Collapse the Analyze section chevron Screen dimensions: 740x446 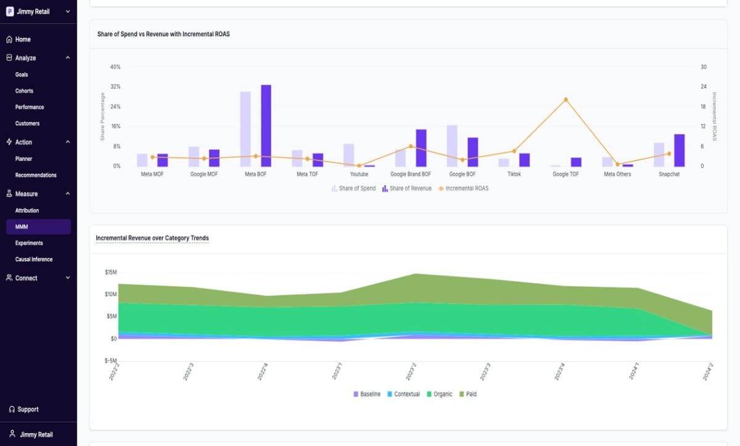pyautogui.click(x=67, y=58)
